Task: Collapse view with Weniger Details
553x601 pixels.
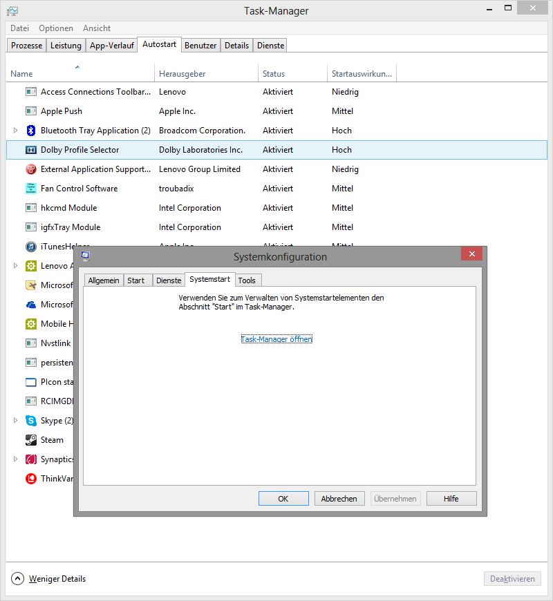Action: click(48, 579)
